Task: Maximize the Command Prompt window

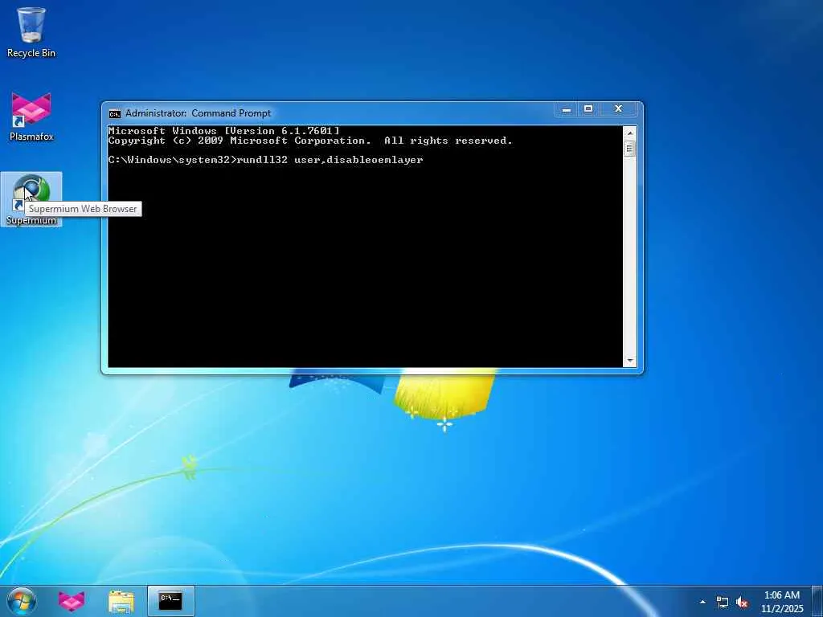Action: 588,109
